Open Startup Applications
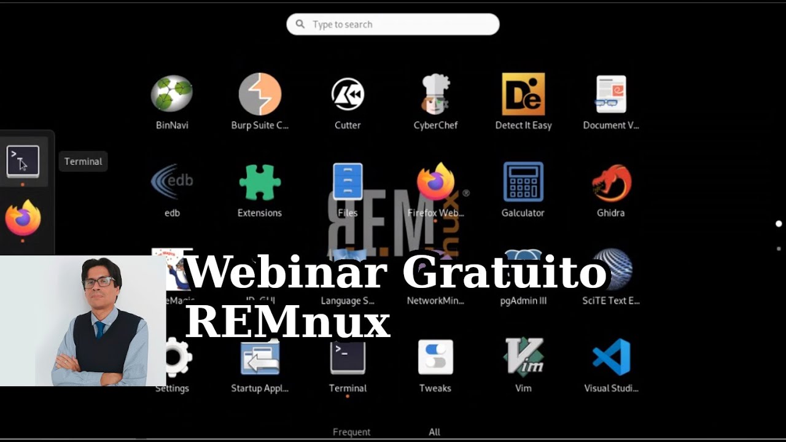The width and height of the screenshot is (786, 442). [x=260, y=358]
